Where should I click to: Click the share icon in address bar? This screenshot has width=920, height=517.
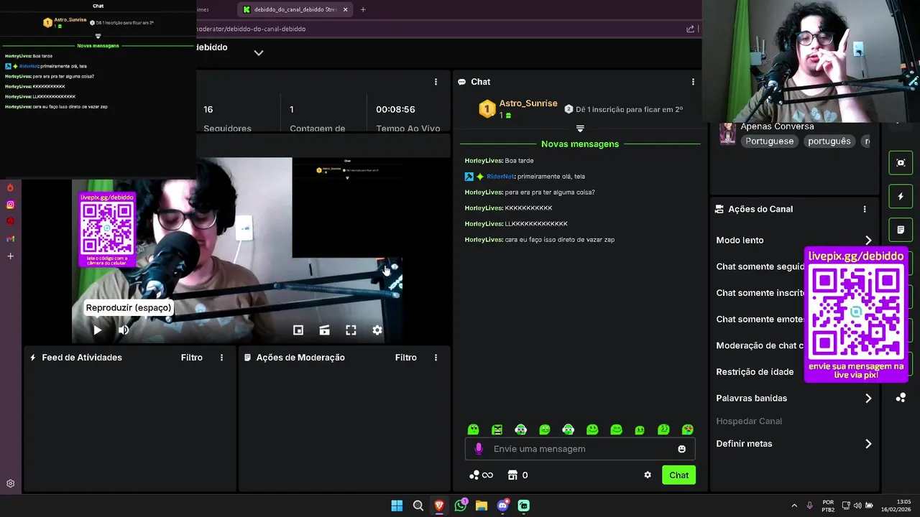691,29
